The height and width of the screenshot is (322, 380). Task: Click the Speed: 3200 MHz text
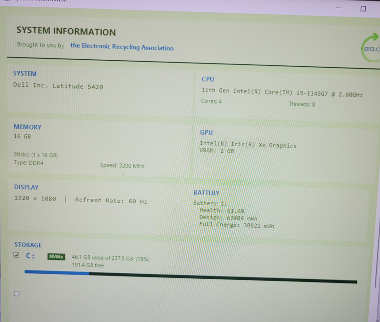tap(122, 166)
